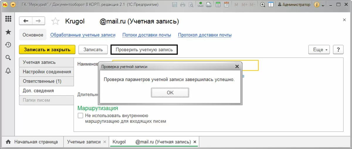Click Проверить учетную запись button
Image resolution: width=352 pixels, height=149 pixels.
tap(144, 50)
